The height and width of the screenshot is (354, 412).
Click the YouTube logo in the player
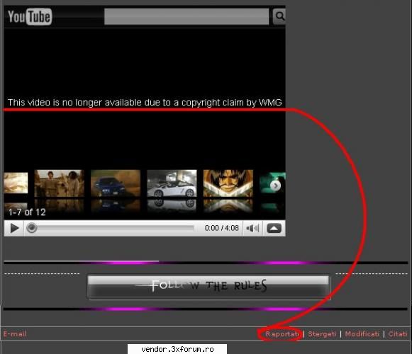coord(30,17)
